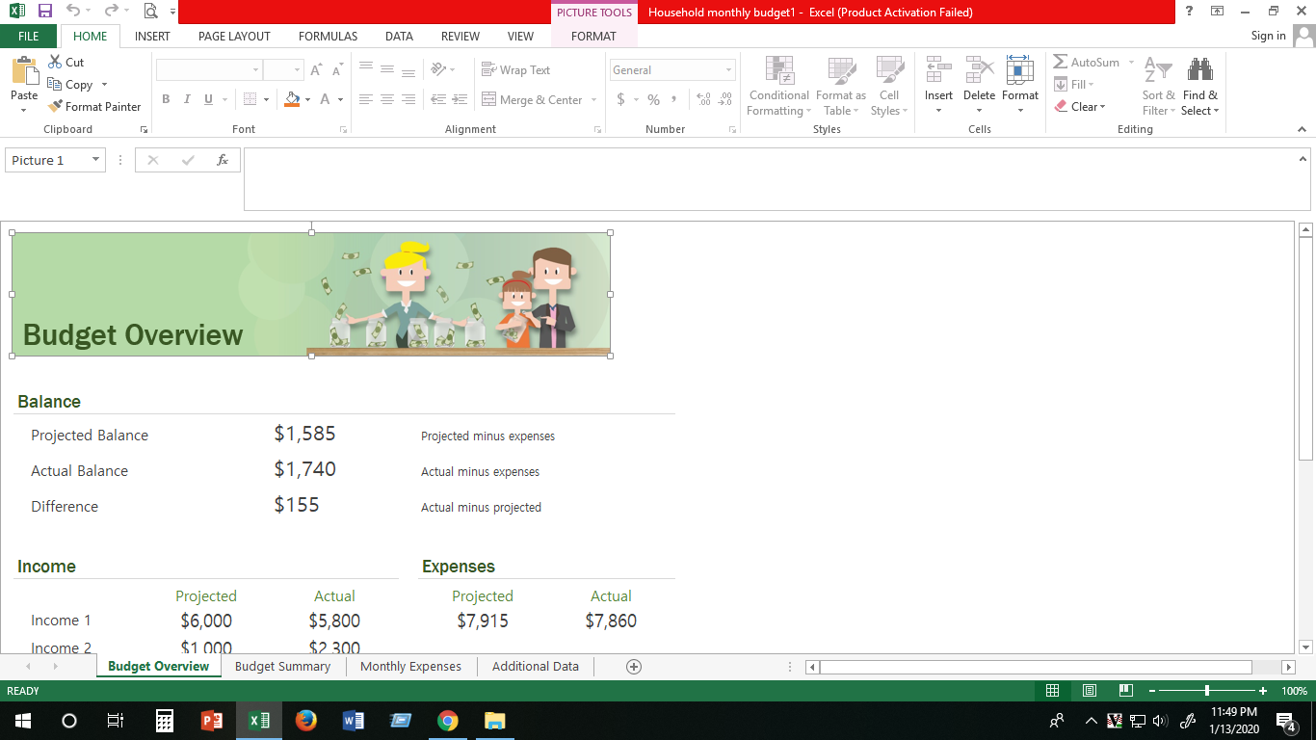Click the Format Painter brush icon
This screenshot has width=1316, height=740.
[x=56, y=107]
